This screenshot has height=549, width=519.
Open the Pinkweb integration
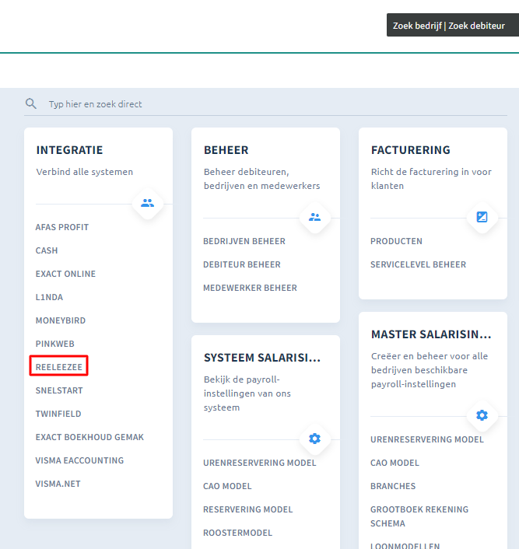pos(55,344)
